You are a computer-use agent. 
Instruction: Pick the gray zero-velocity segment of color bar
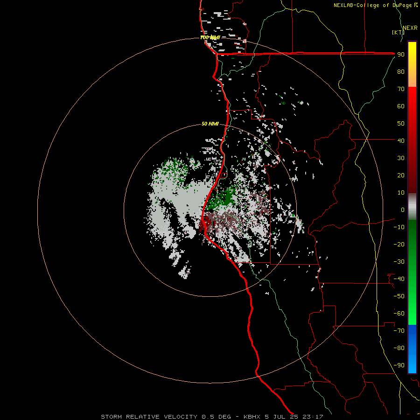coord(412,206)
